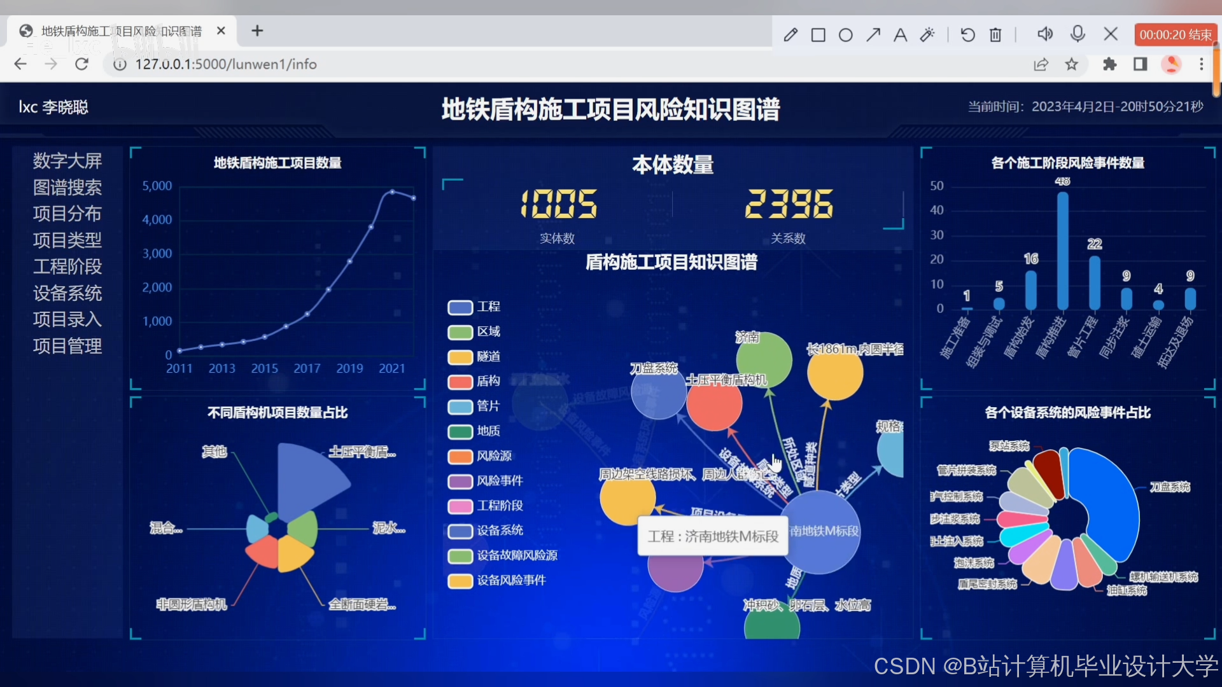Select the text annotation tool
This screenshot has width=1222, height=687.
tap(900, 34)
